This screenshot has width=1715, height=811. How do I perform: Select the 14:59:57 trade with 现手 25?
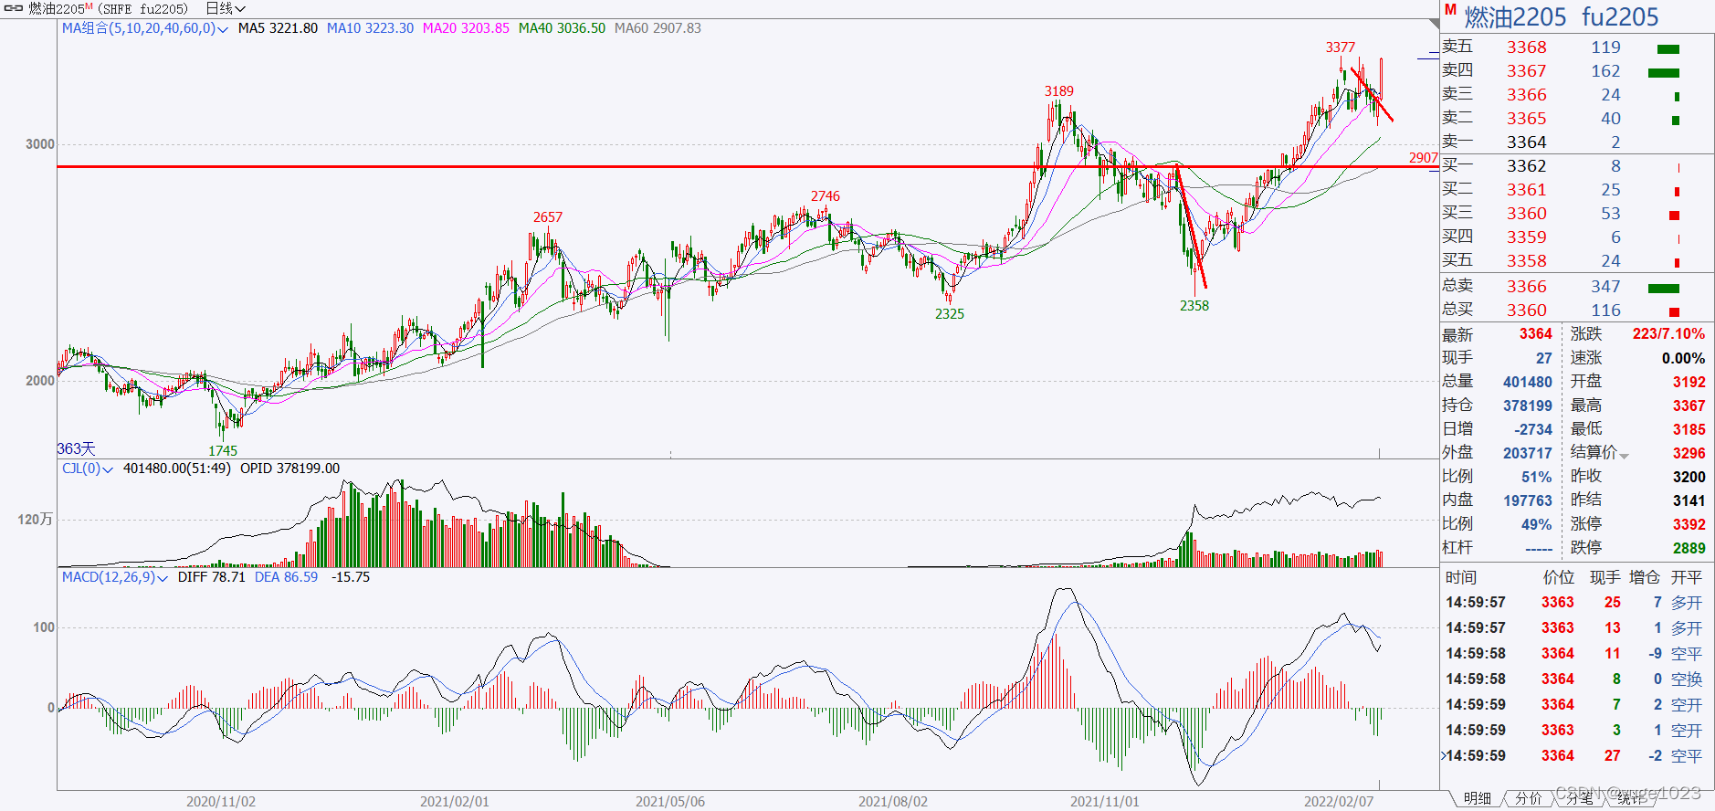[x=1574, y=603]
